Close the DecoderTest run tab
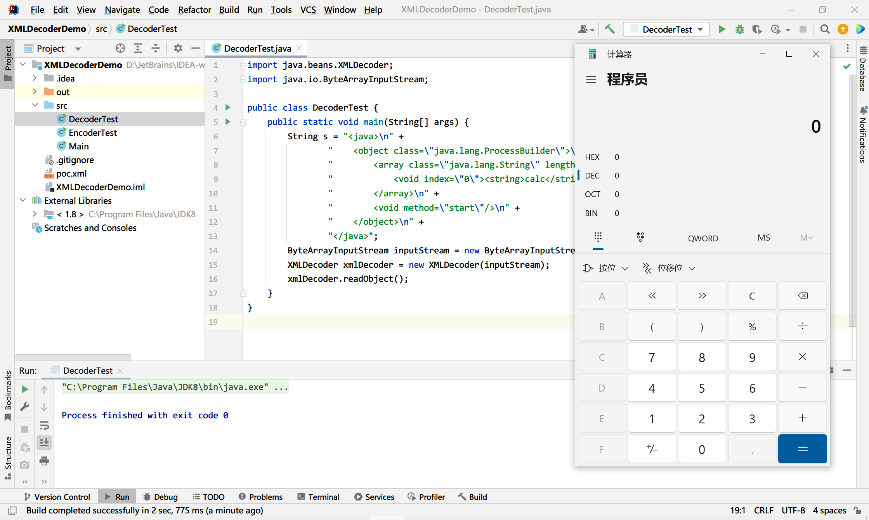This screenshot has width=869, height=520. 120,371
